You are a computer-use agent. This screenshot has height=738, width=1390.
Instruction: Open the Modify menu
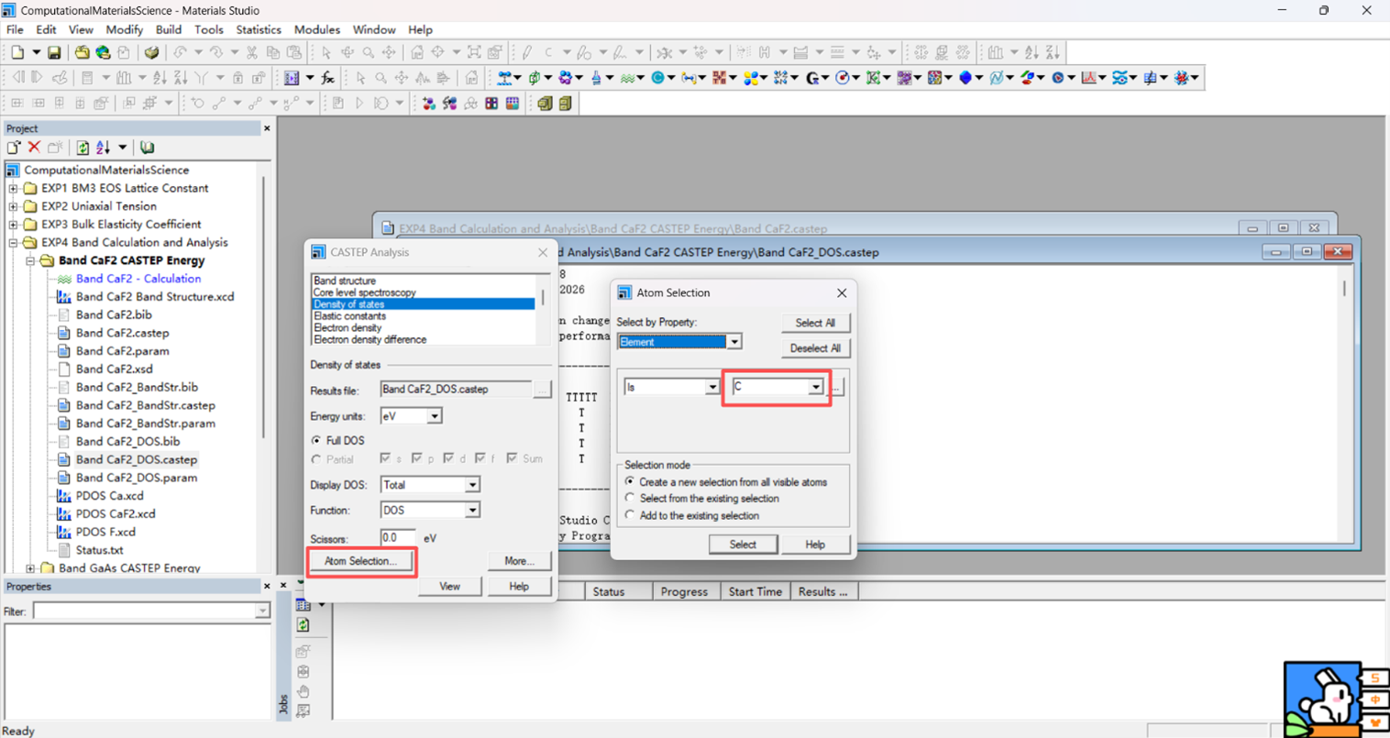tap(124, 29)
